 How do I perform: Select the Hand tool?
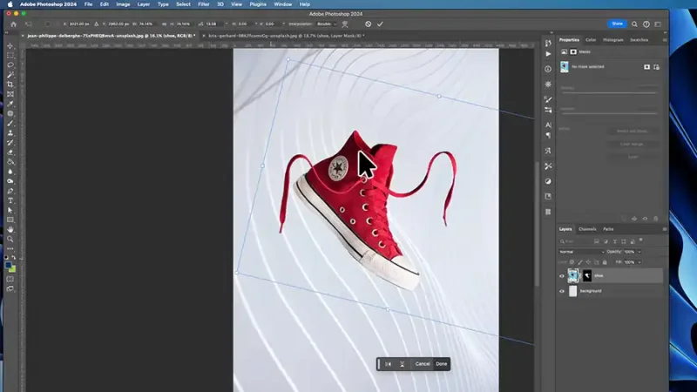pyautogui.click(x=10, y=230)
